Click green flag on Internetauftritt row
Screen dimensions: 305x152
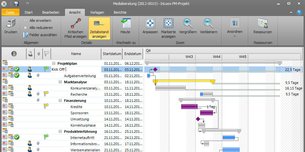coord(46,137)
